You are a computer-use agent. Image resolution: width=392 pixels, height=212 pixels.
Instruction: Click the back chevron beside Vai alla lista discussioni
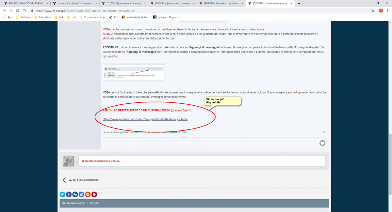(x=64, y=180)
